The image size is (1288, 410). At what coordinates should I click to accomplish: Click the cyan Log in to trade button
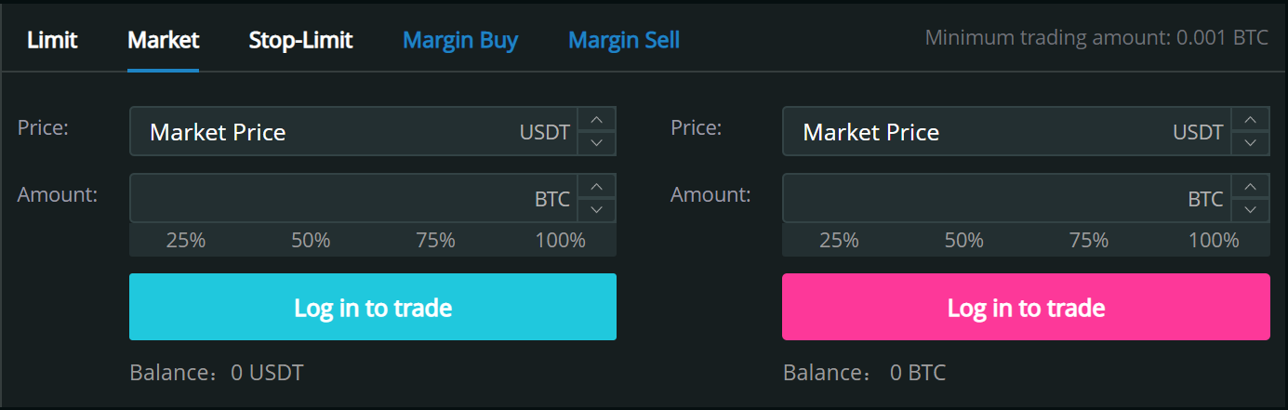point(372,307)
